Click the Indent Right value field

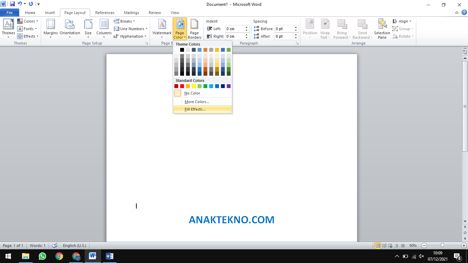click(234, 36)
